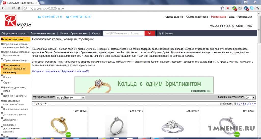This screenshot has height=139, width=261.
Task: Select 'Обручальные кольца парные серии Twin Set' in sidebar
Action: coord(16,46)
